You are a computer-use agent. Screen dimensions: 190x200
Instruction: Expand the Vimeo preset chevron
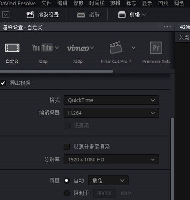pos(92,48)
